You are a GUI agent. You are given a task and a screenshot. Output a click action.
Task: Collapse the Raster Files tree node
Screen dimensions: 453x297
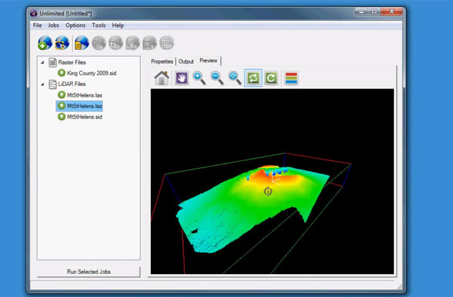click(x=42, y=62)
